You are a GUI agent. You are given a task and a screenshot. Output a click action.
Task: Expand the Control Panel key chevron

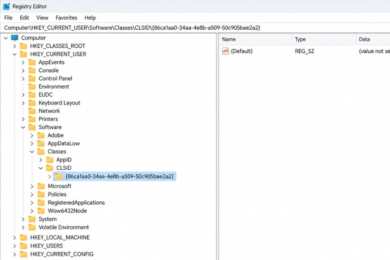[x=23, y=79]
